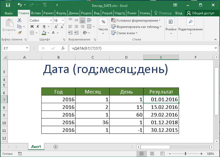The height and width of the screenshot is (157, 220).
Task: Decrease font size with small A icon
Action: (x=62, y=27)
